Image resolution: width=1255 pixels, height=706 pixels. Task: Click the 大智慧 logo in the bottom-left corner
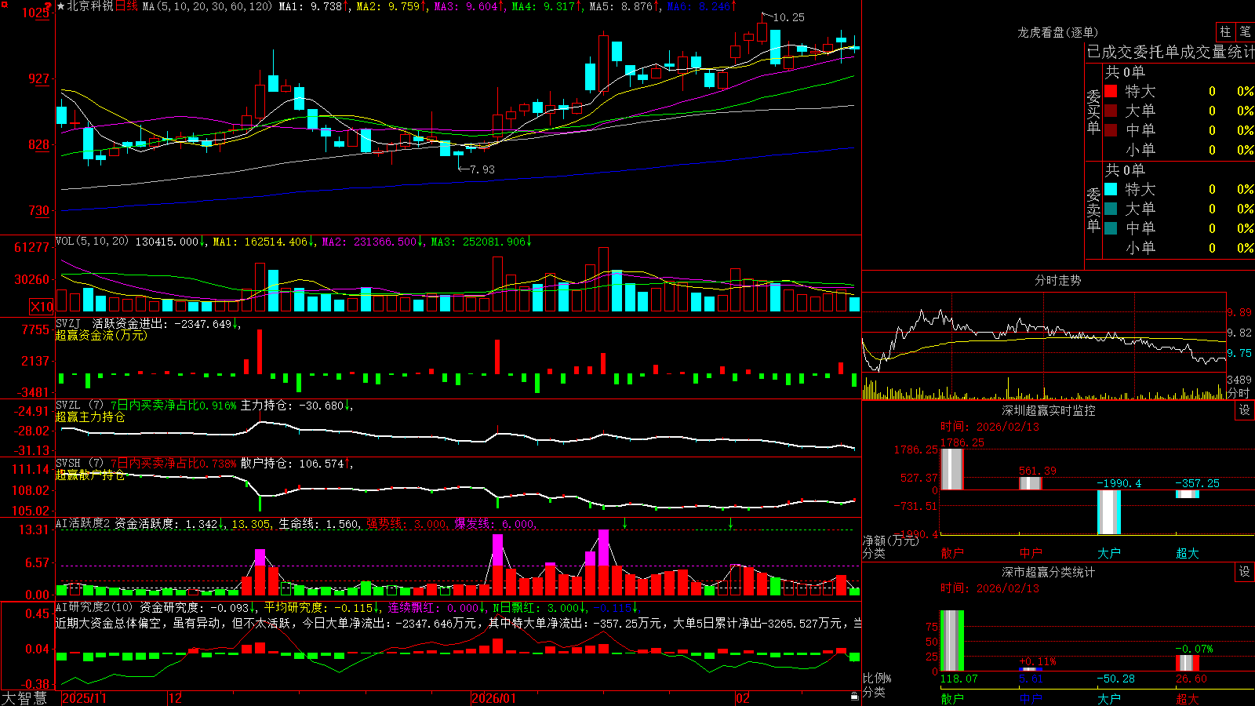(x=24, y=698)
